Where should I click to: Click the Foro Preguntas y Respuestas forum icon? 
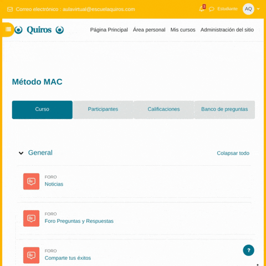pyautogui.click(x=31, y=218)
